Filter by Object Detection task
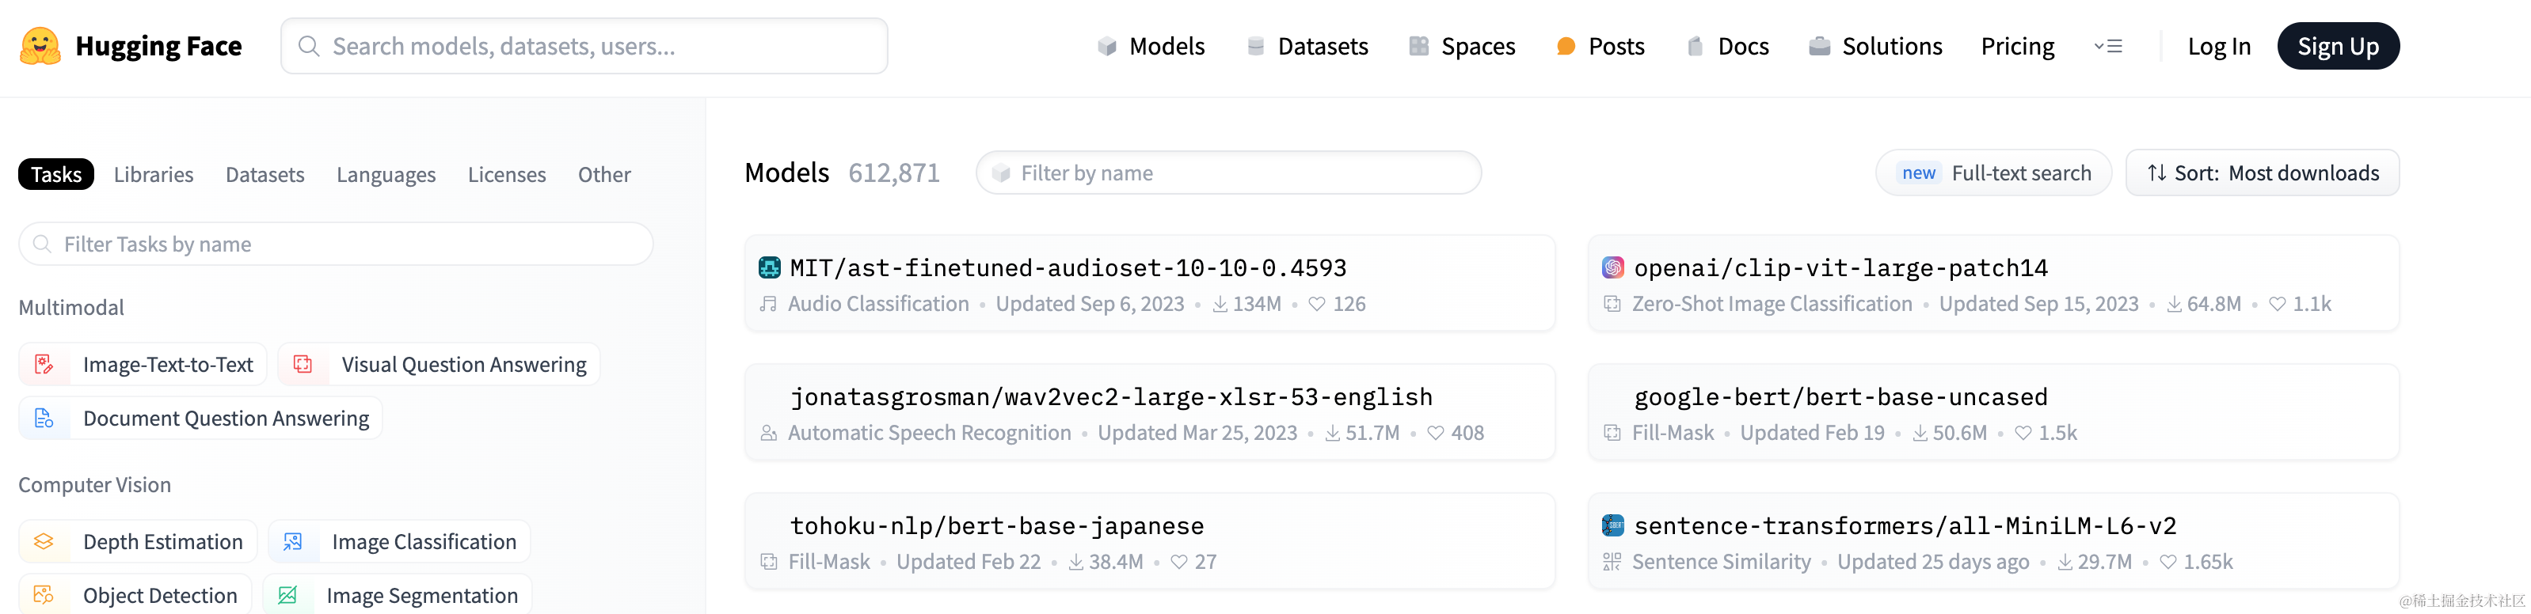The height and width of the screenshot is (614, 2531). [x=135, y=595]
